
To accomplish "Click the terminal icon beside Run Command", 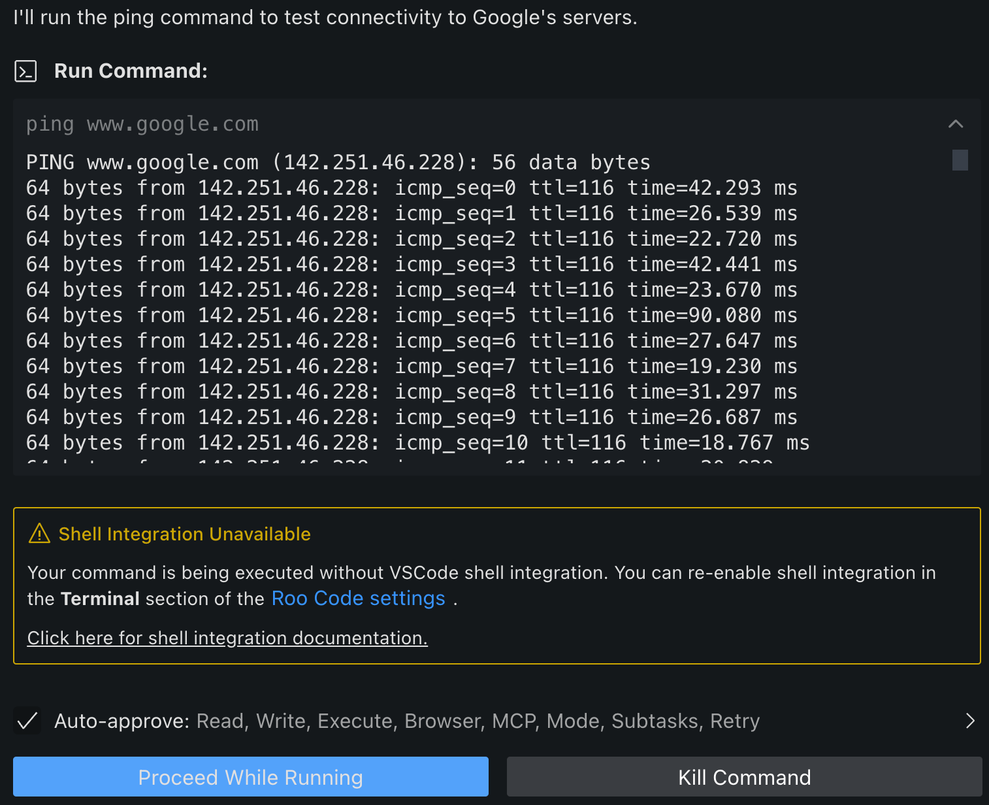I will (25, 71).
